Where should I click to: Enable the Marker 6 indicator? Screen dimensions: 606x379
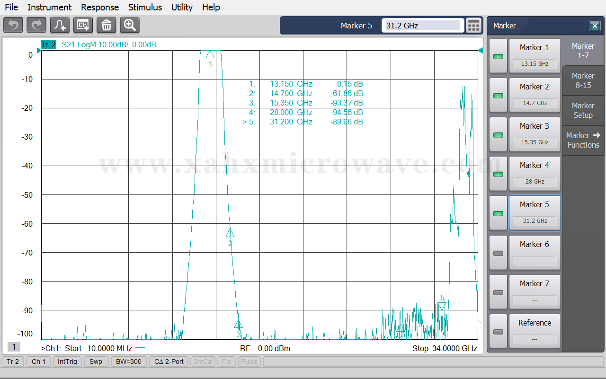coord(498,253)
